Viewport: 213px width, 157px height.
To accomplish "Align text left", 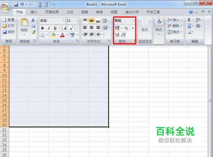I will (x=85, y=28).
